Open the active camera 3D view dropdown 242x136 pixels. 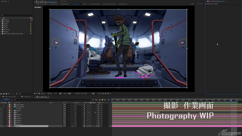point(85,94)
